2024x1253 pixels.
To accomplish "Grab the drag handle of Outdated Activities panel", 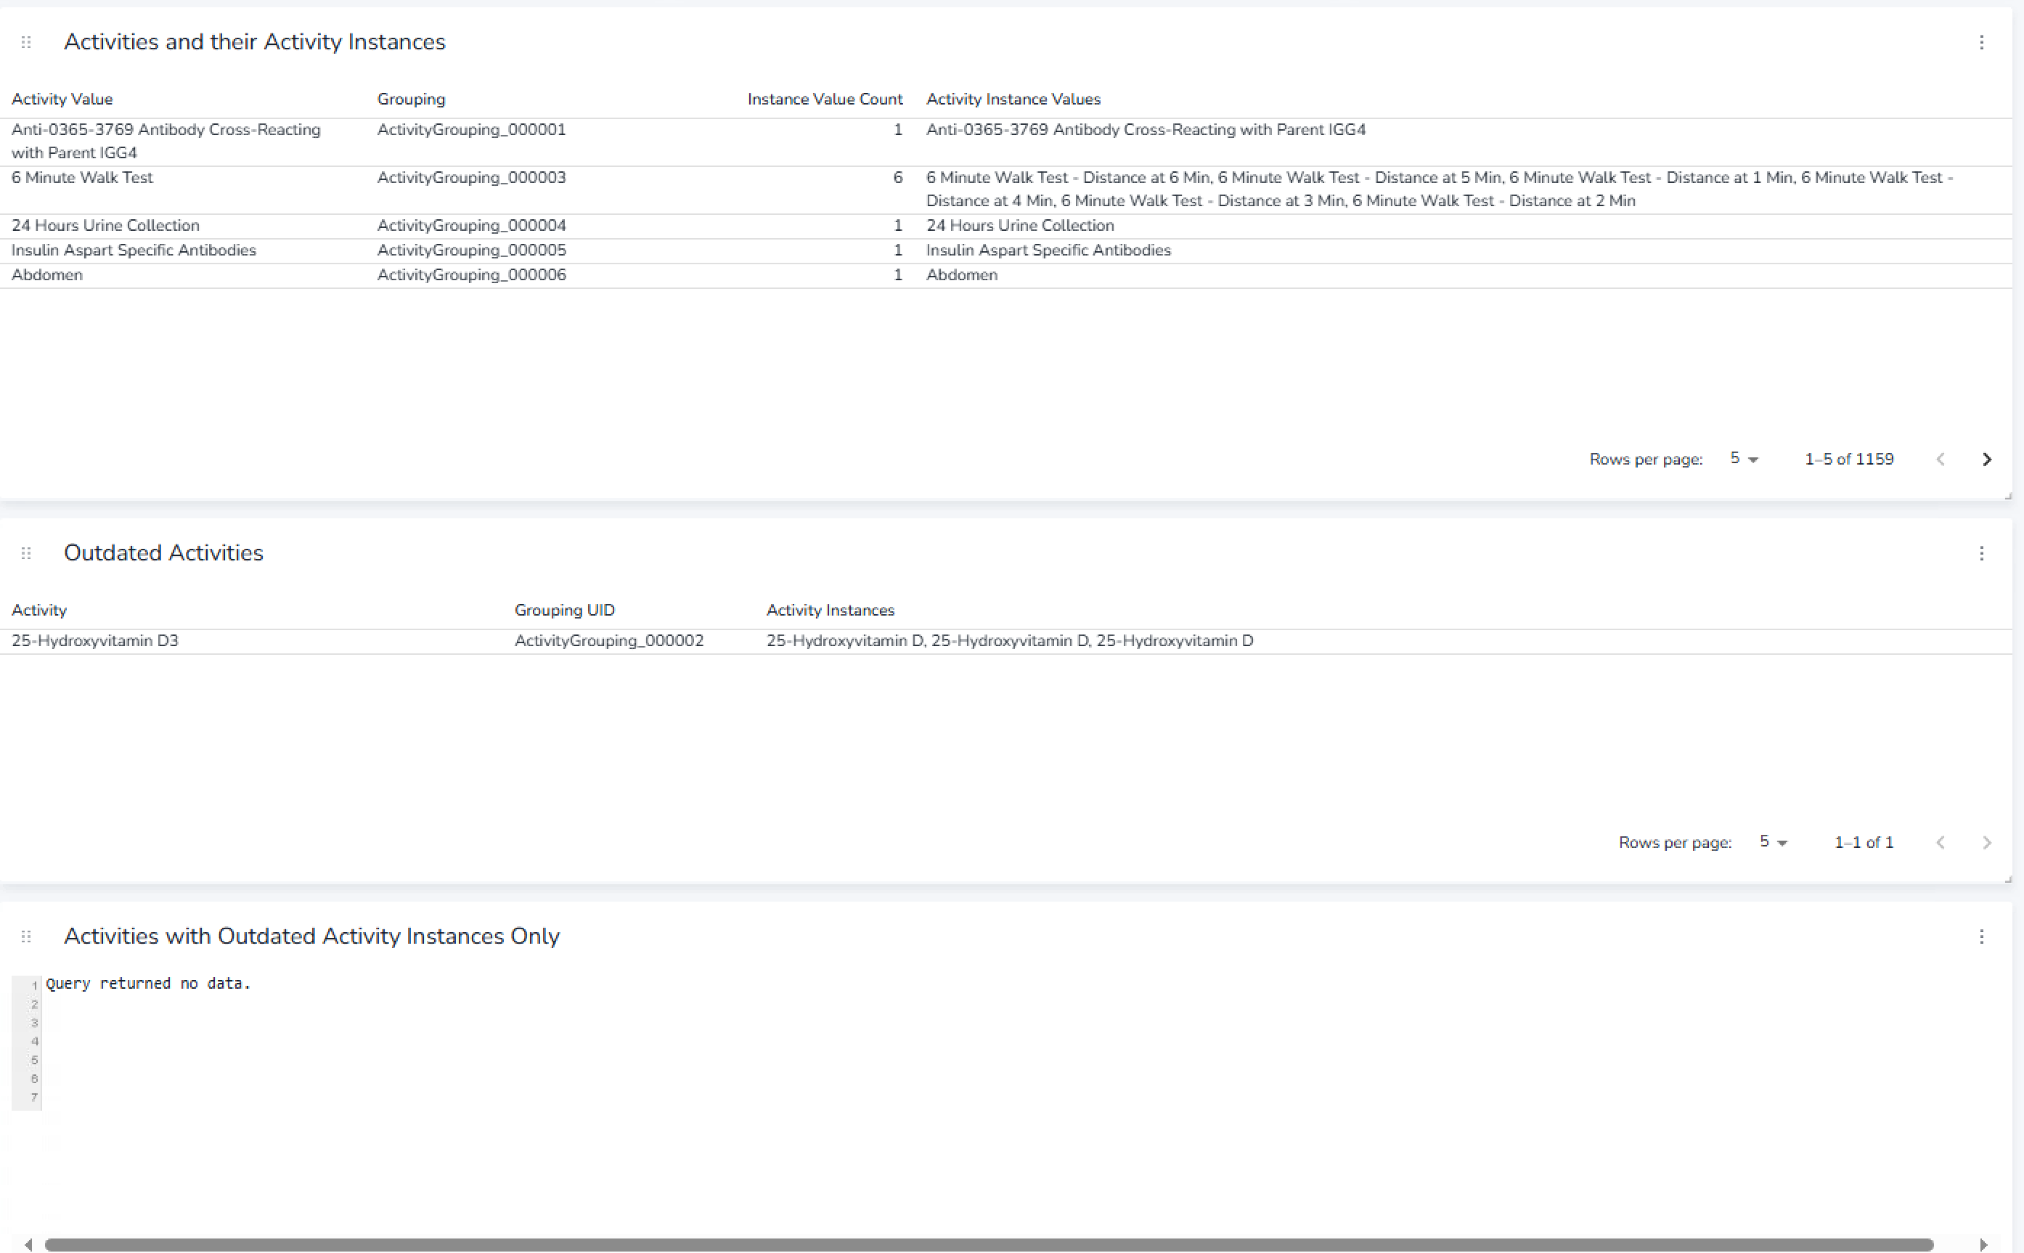I will (25, 554).
